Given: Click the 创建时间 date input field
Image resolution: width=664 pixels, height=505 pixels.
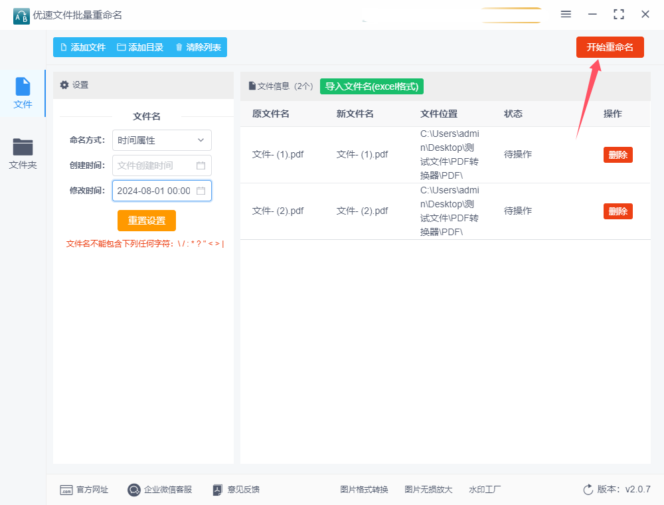Looking at the screenshot, I should [162, 165].
